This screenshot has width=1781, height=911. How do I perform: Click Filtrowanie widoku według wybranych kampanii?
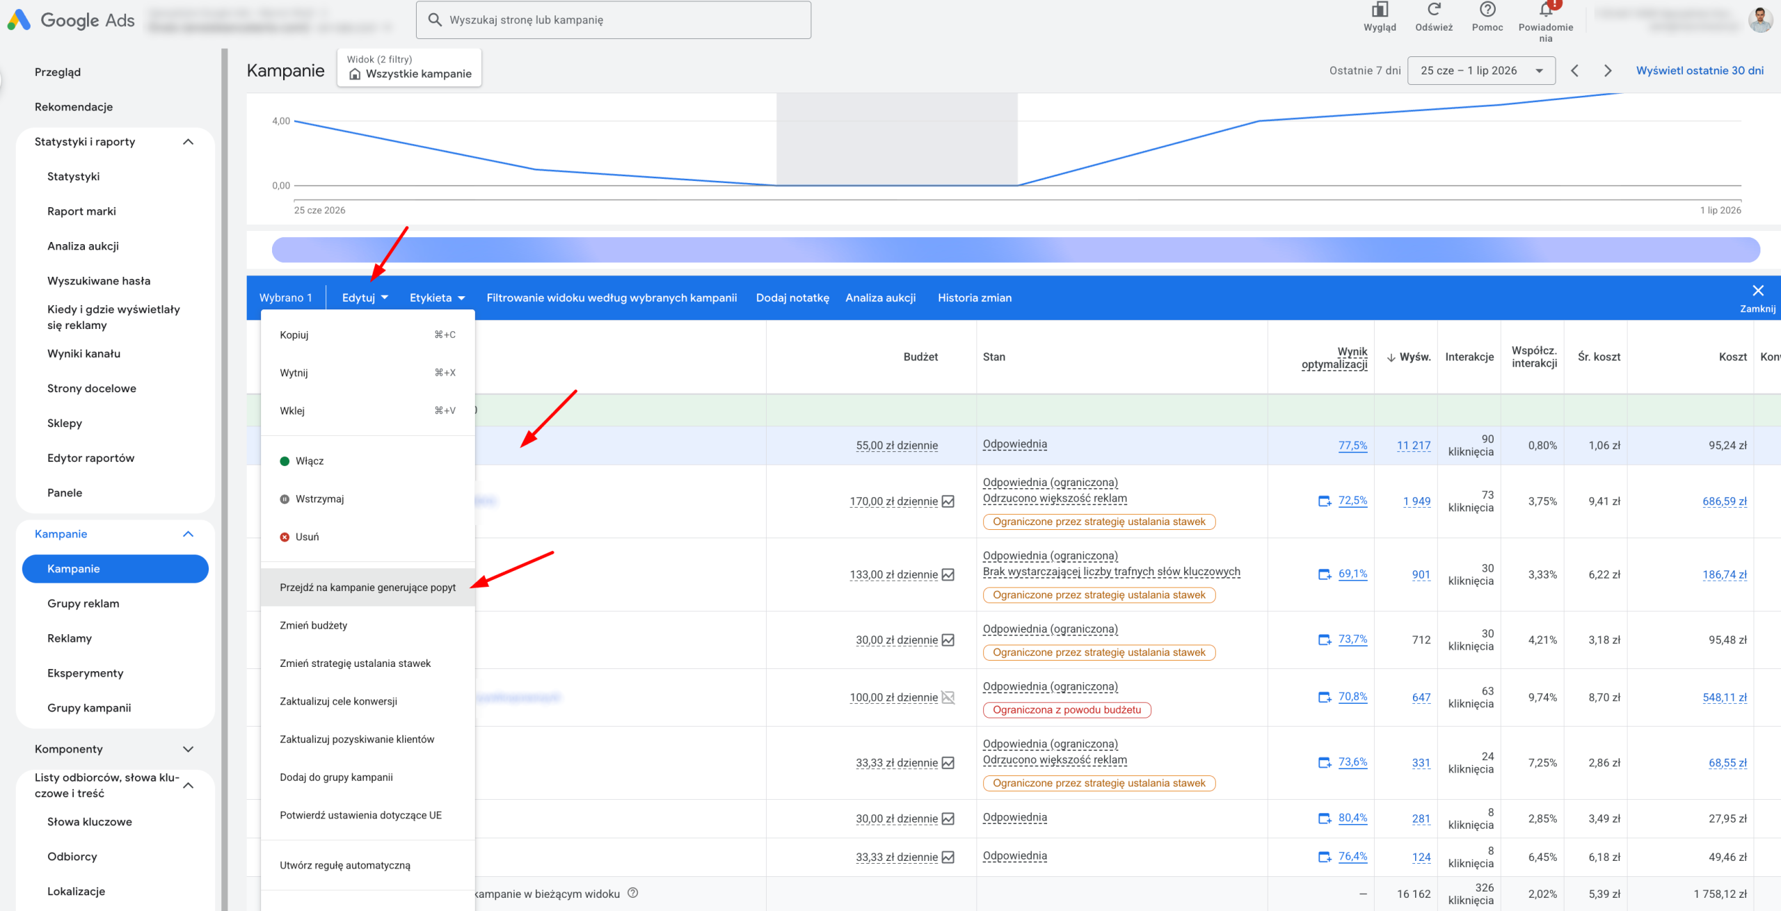click(612, 298)
